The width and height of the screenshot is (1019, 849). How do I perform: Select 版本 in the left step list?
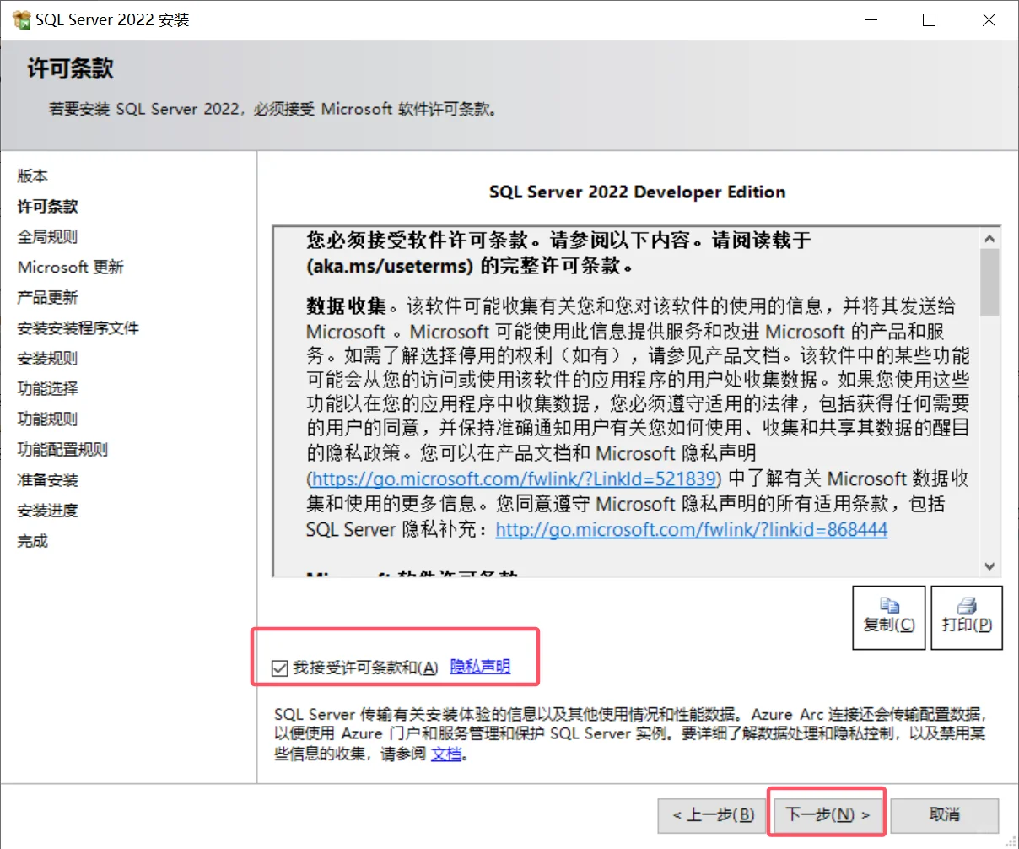[33, 176]
